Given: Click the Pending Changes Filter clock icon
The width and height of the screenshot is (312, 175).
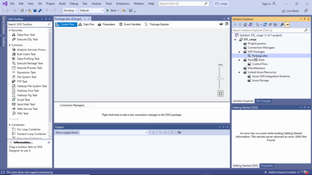Looking at the screenshot, I should tap(257, 25).
